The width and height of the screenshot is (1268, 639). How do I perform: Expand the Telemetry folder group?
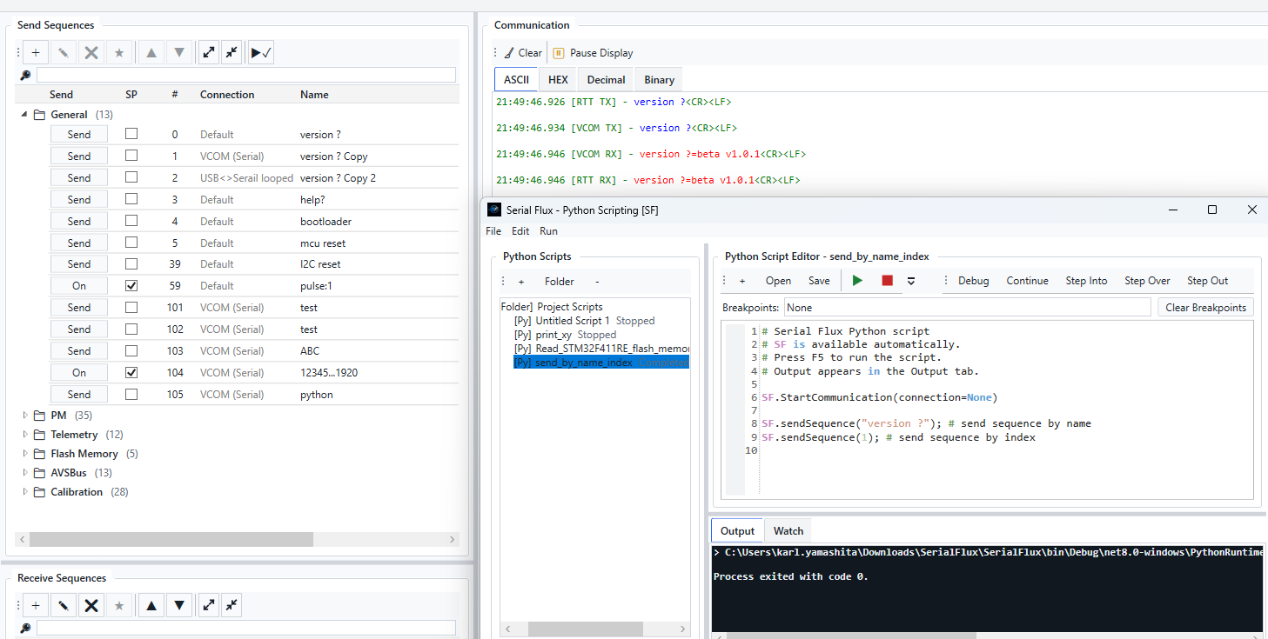(x=25, y=435)
